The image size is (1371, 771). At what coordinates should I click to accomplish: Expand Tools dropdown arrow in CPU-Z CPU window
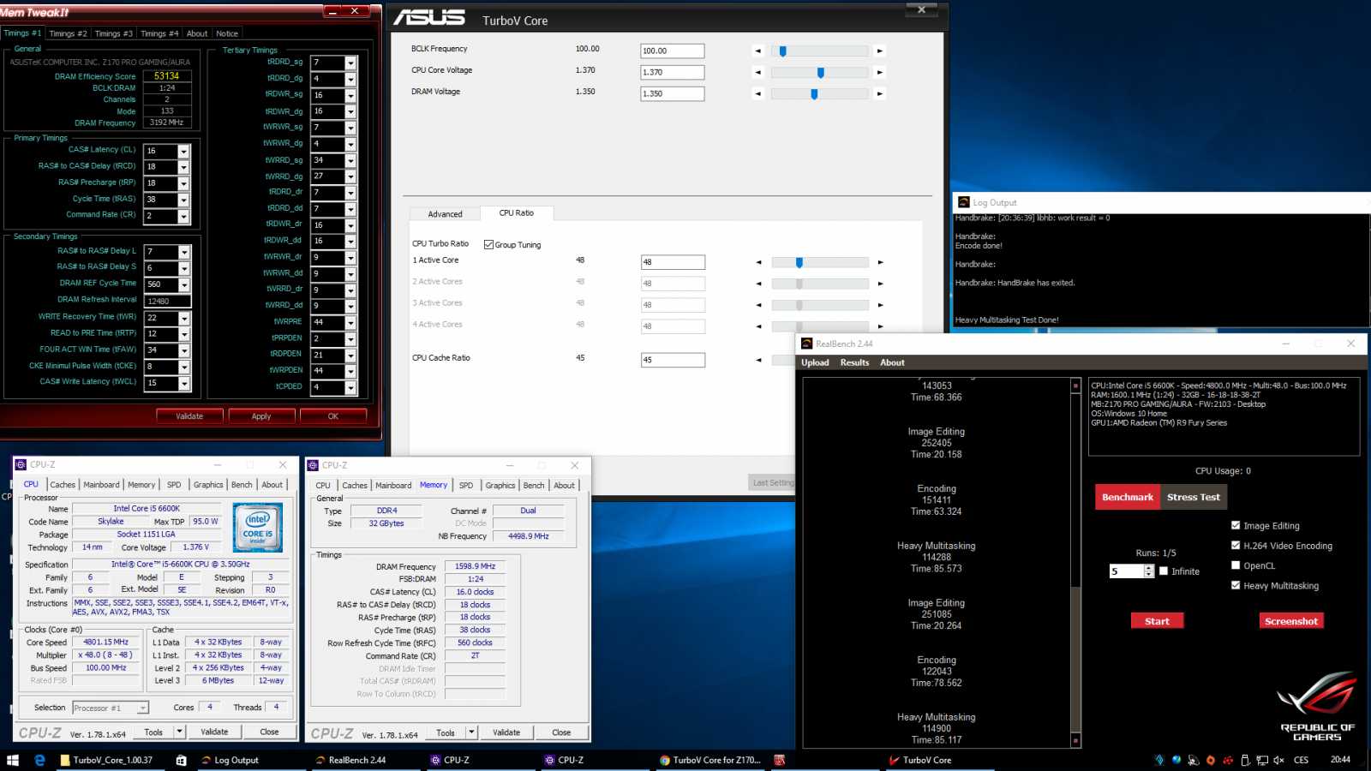coord(179,732)
